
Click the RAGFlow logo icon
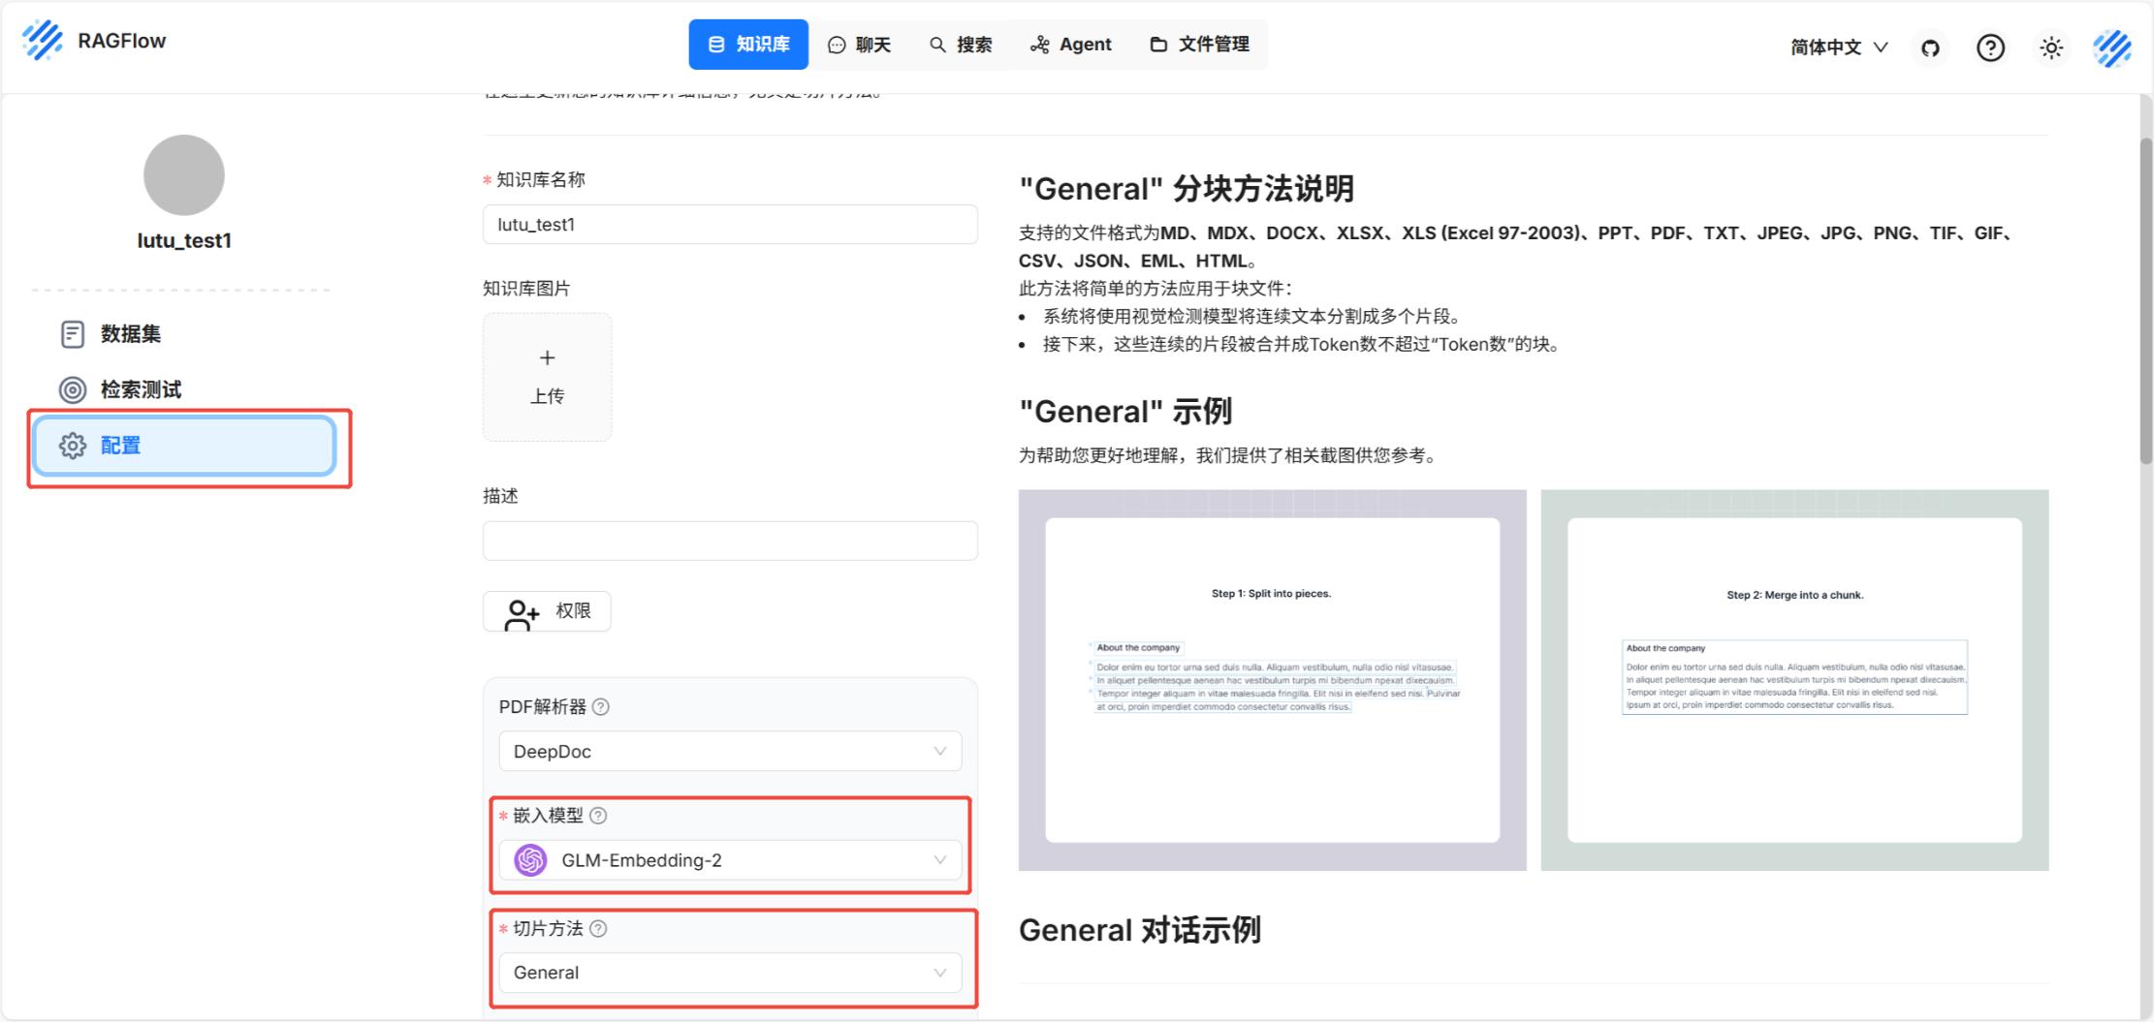coord(43,41)
